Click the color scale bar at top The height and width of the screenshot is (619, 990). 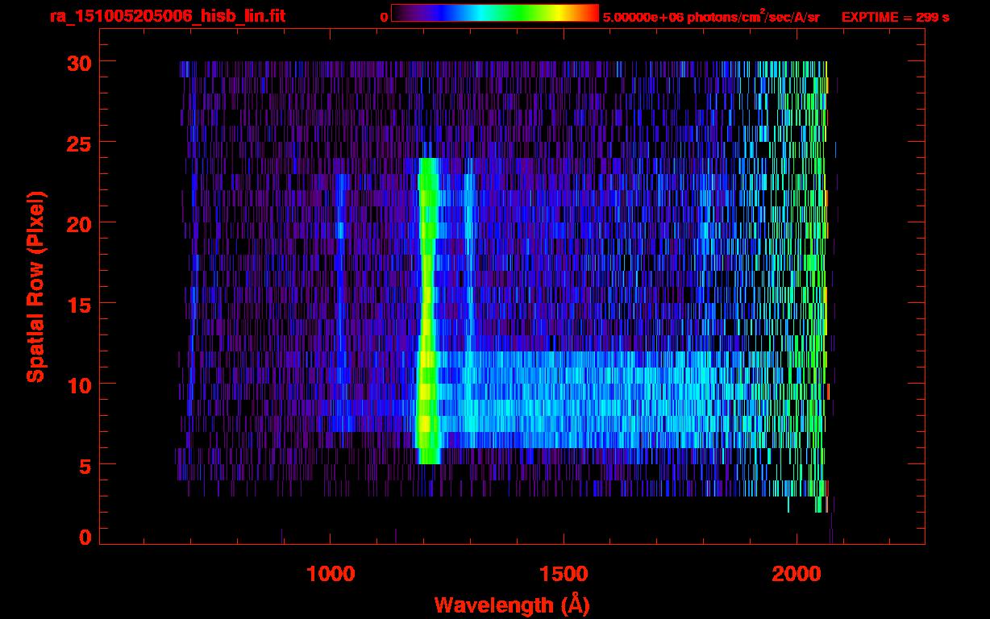point(495,14)
